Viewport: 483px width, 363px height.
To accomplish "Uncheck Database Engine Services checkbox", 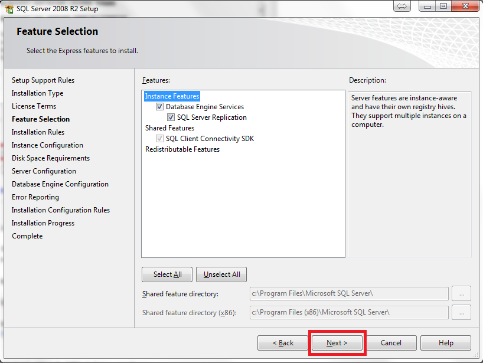I will point(159,107).
